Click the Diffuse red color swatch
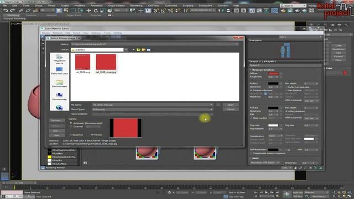 (273, 74)
